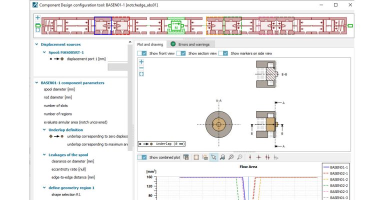Click the plot snapshot camera icon
The image size is (384, 200).
[205, 157]
